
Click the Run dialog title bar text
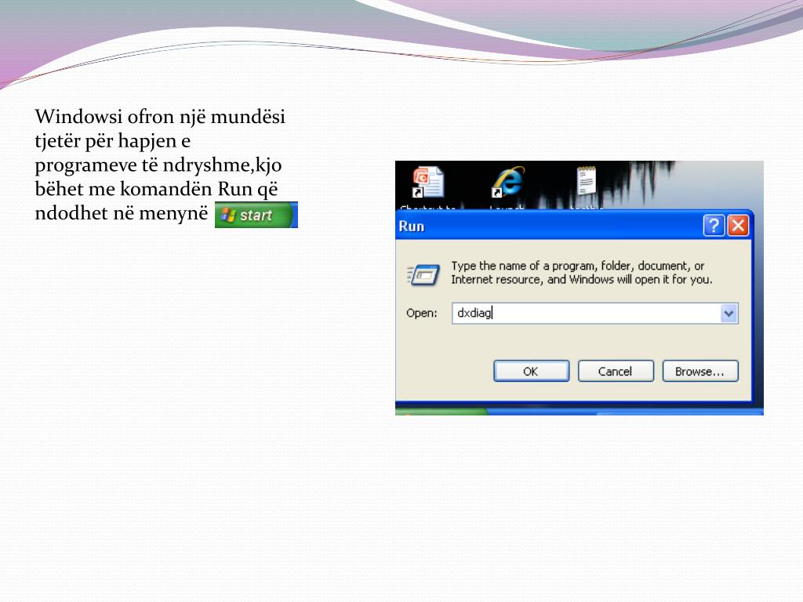(x=411, y=227)
